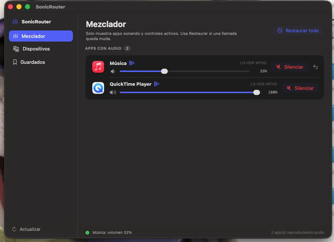The width and height of the screenshot is (334, 242).
Task: Click the QuickTime Player app icon
Action: click(x=98, y=88)
